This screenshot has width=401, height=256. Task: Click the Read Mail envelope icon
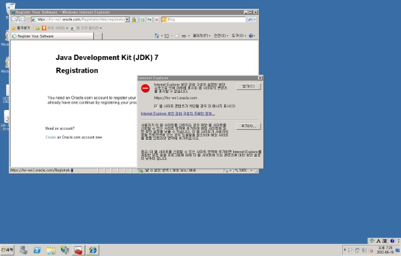pyautogui.click(x=177, y=36)
